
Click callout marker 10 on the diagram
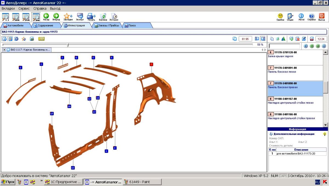click(x=73, y=168)
